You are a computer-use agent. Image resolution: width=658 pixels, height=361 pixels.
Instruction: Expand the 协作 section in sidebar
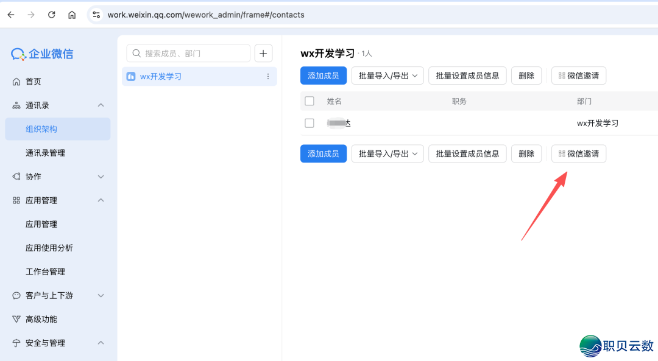click(101, 177)
